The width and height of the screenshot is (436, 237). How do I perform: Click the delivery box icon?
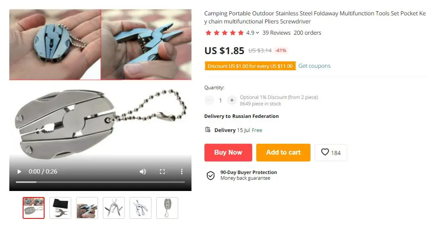[208, 130]
